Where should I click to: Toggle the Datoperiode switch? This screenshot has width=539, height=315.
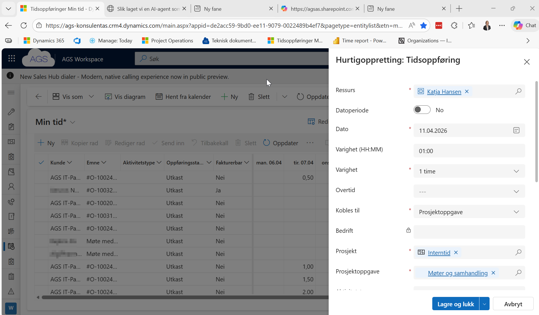tap(422, 110)
